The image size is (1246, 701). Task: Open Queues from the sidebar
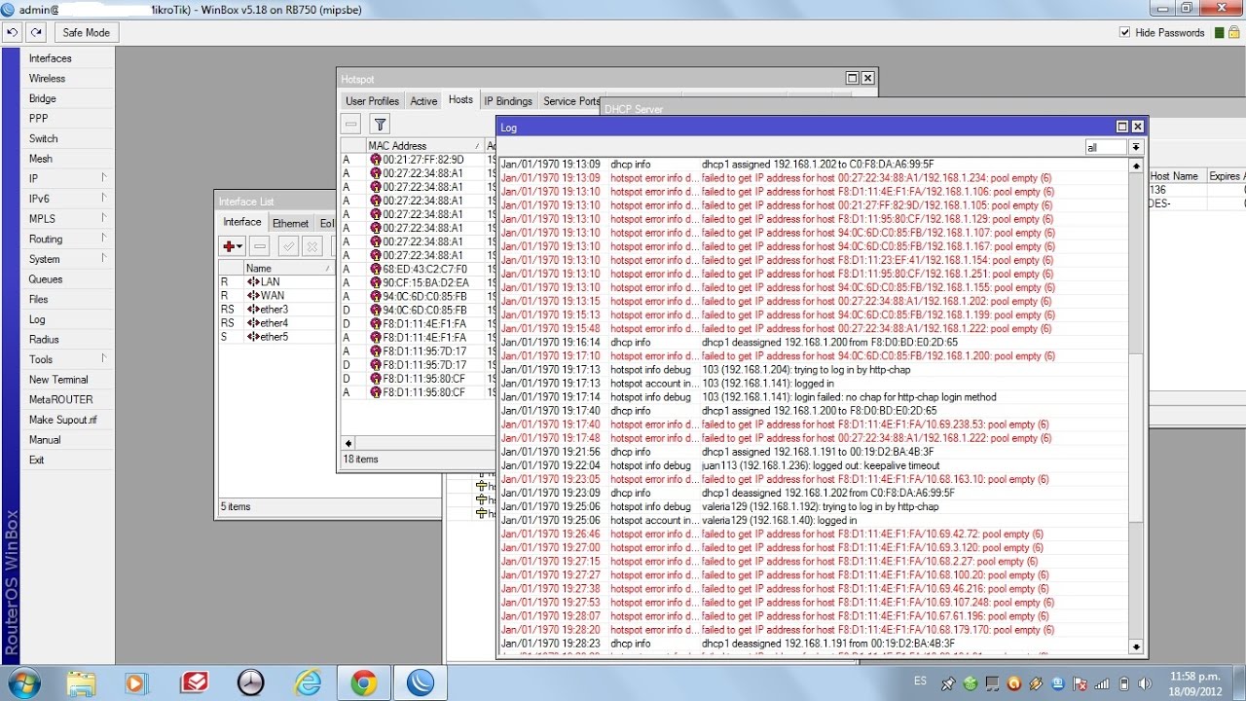(46, 279)
